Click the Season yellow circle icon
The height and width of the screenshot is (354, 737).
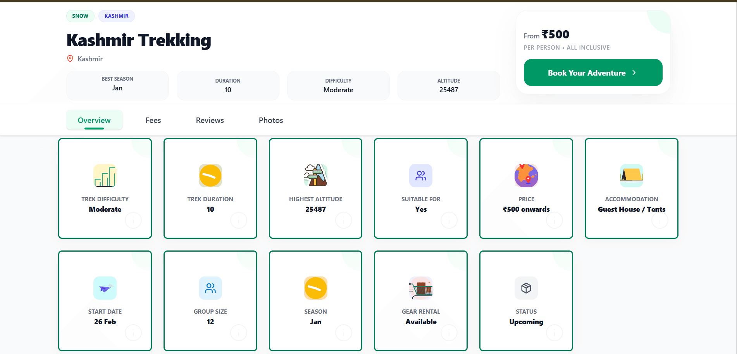pos(316,288)
